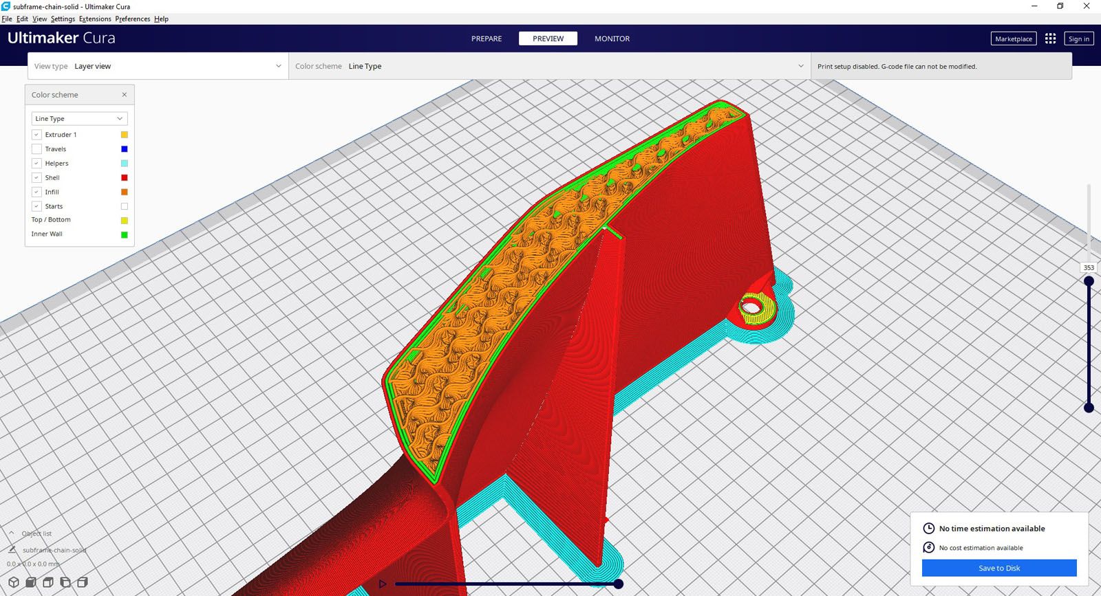Click the object dimensions 0.0 x 0.0 x 0.0 mm

point(34,564)
